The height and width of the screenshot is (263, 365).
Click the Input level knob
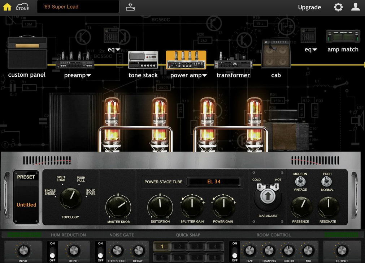coord(23,250)
